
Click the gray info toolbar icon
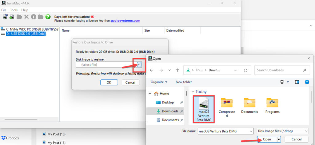coord(34,17)
